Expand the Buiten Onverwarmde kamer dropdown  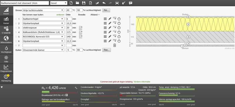(43, 50)
